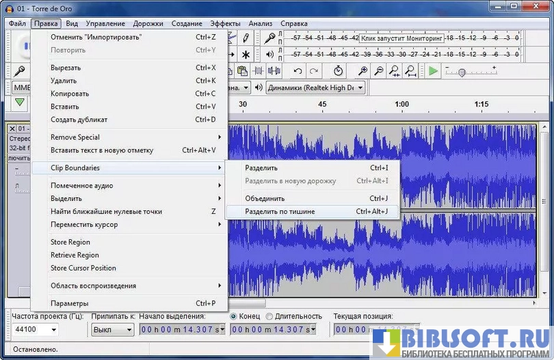Open the Прилипать к dropdown
The width and height of the screenshot is (554, 360).
pyautogui.click(x=113, y=330)
